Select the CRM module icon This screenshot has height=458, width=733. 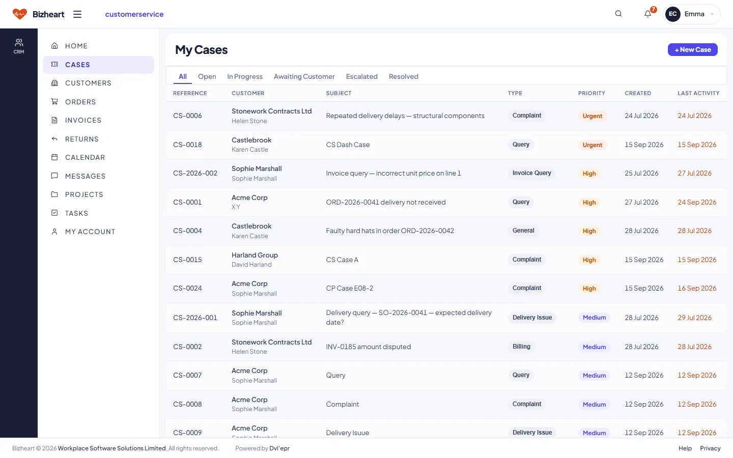click(19, 46)
